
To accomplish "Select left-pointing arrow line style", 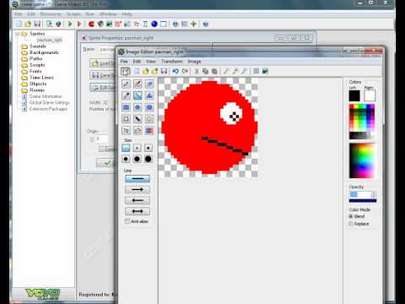I will (138, 200).
